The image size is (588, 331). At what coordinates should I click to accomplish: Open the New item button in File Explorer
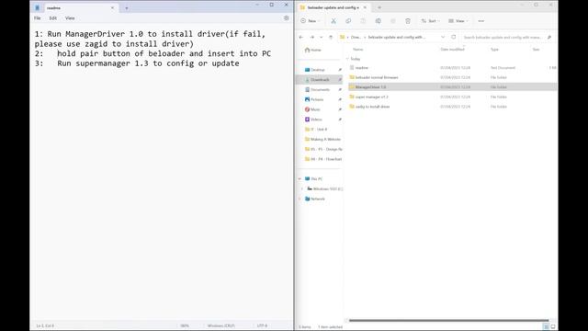click(311, 21)
